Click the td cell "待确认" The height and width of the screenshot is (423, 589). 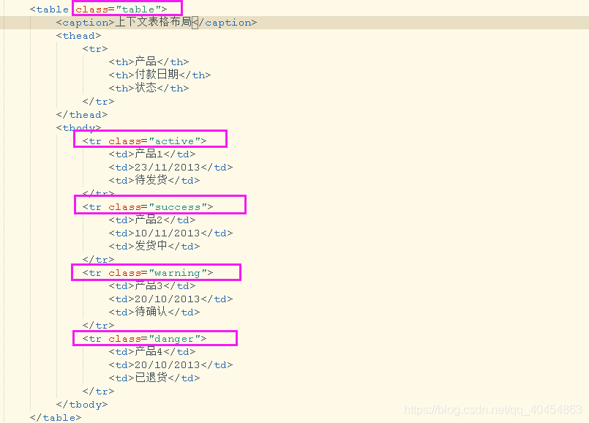tap(154, 312)
